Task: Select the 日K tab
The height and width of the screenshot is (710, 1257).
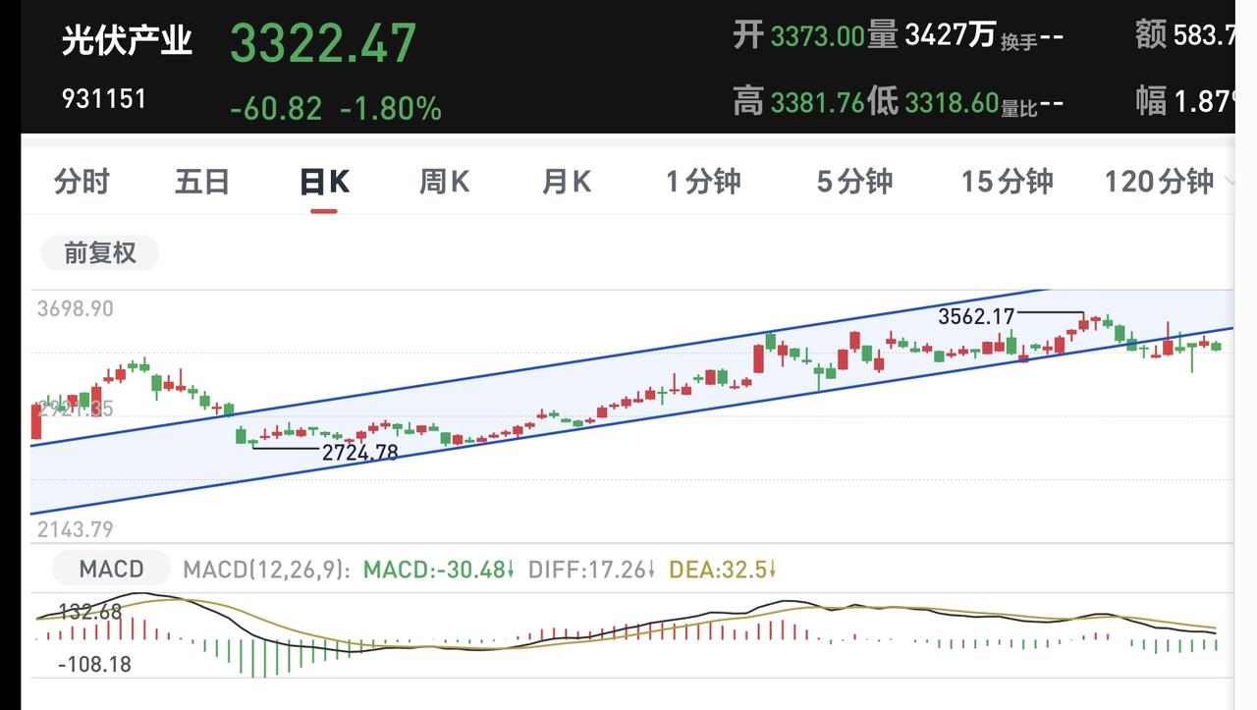Action: point(324,182)
